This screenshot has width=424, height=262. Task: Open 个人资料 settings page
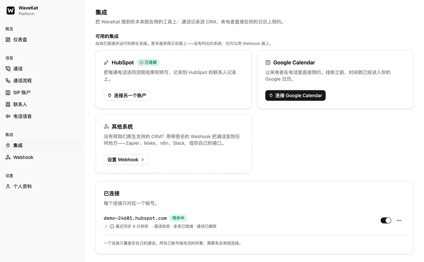42,186
